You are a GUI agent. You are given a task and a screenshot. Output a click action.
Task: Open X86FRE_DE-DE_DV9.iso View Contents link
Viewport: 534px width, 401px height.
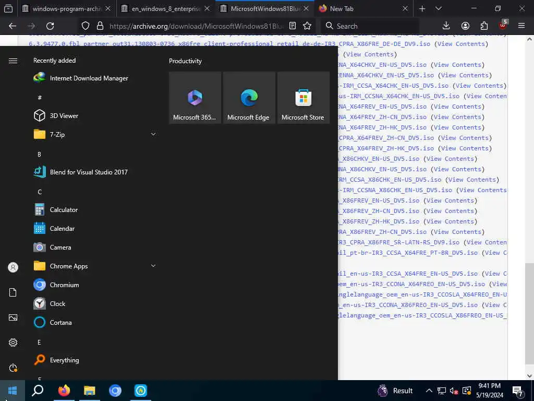pos(461,44)
